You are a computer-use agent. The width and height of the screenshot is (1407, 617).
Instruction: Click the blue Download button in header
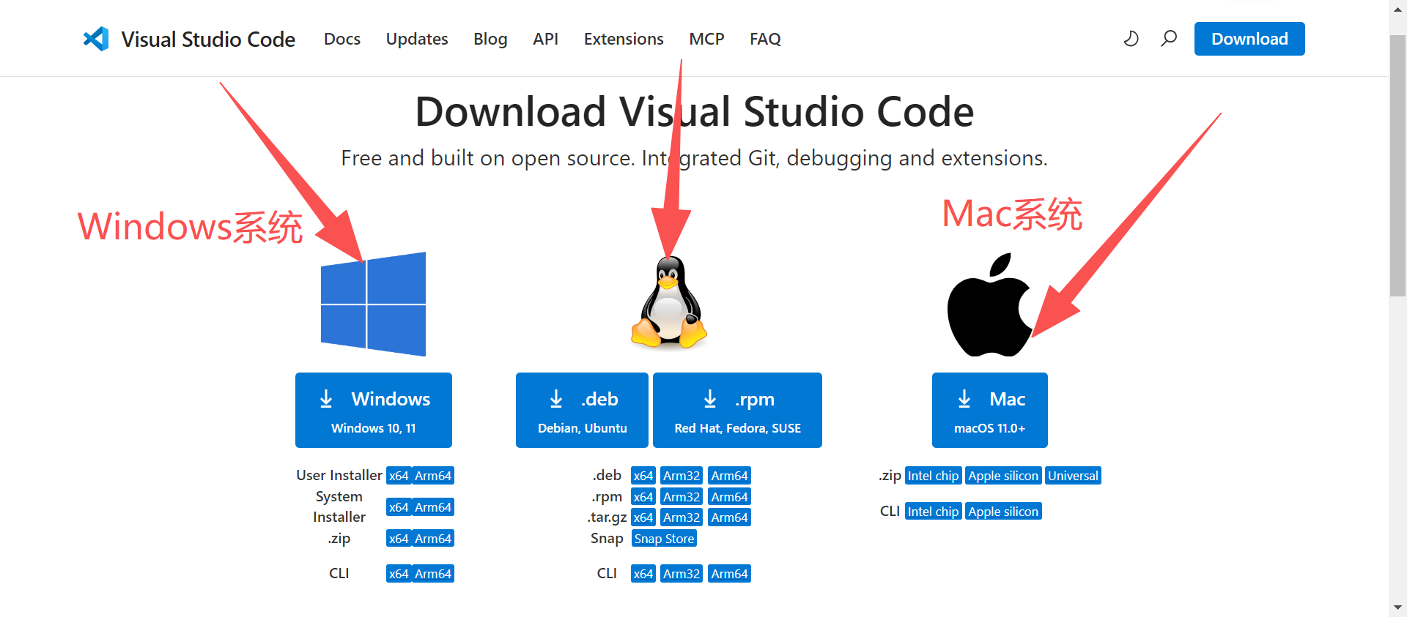click(x=1249, y=39)
